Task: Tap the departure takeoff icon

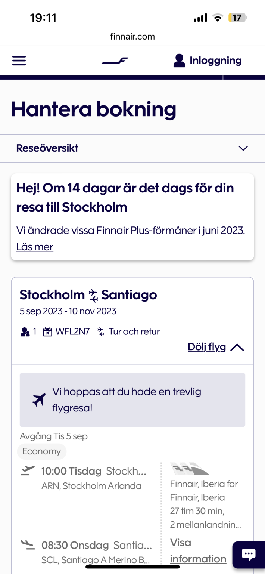Action: pyautogui.click(x=28, y=471)
